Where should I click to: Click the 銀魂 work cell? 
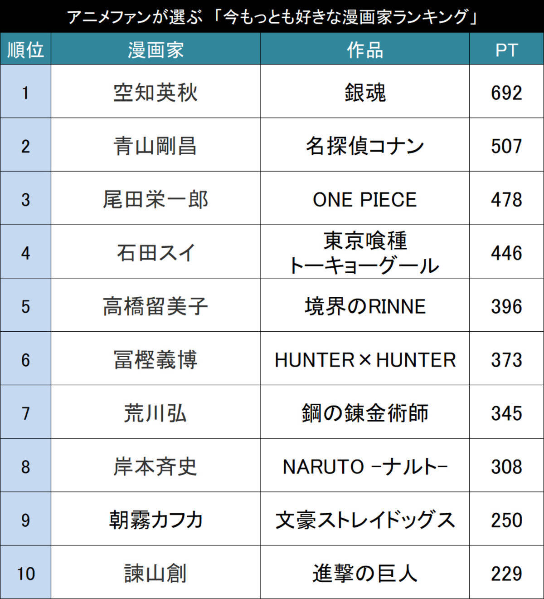click(x=365, y=92)
